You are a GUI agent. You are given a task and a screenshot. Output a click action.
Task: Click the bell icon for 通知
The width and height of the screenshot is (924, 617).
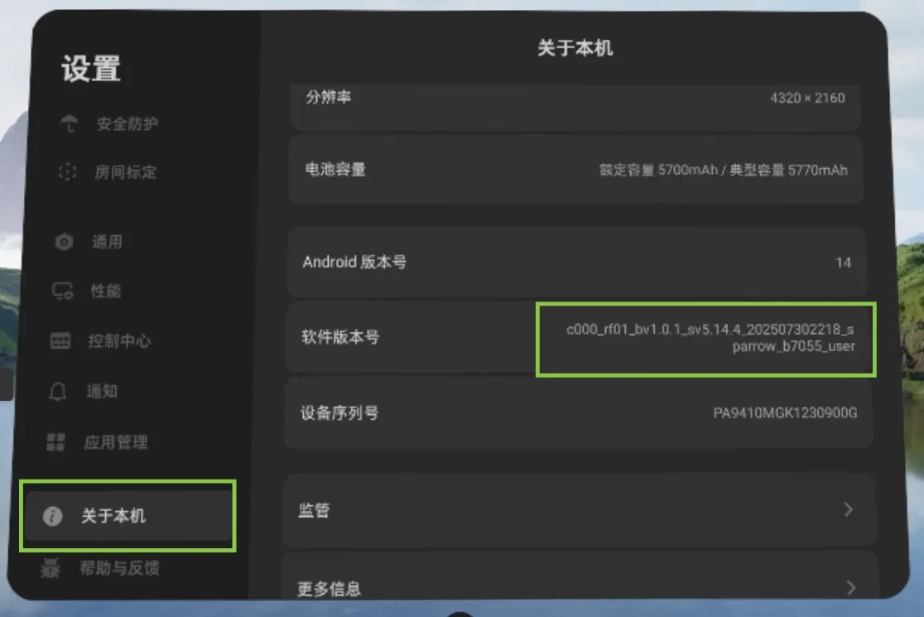pyautogui.click(x=58, y=392)
